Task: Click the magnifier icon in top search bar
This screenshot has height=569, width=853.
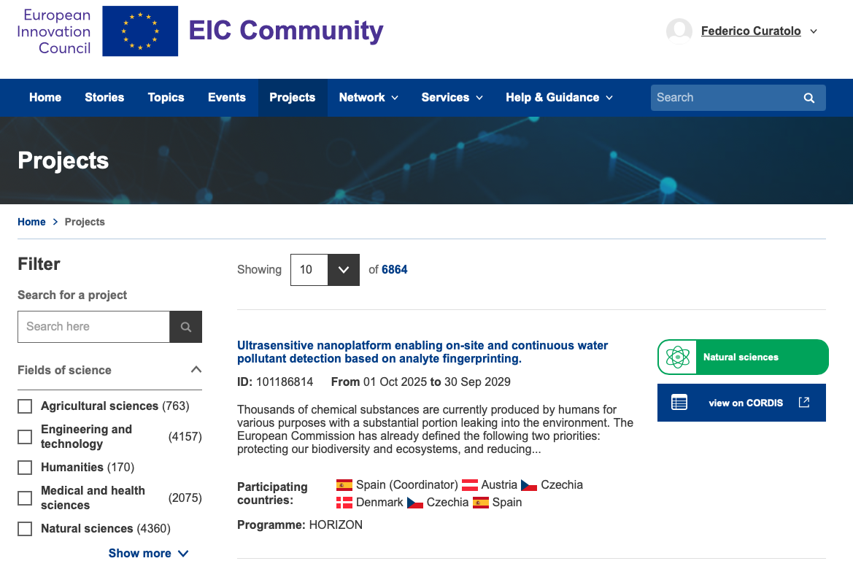Action: (x=809, y=98)
